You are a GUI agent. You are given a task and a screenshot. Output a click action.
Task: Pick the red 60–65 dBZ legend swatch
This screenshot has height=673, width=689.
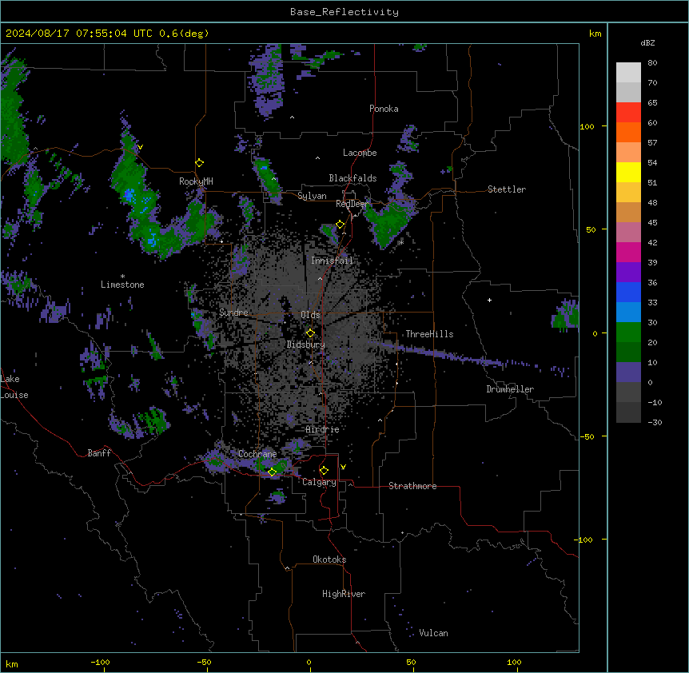point(628,113)
